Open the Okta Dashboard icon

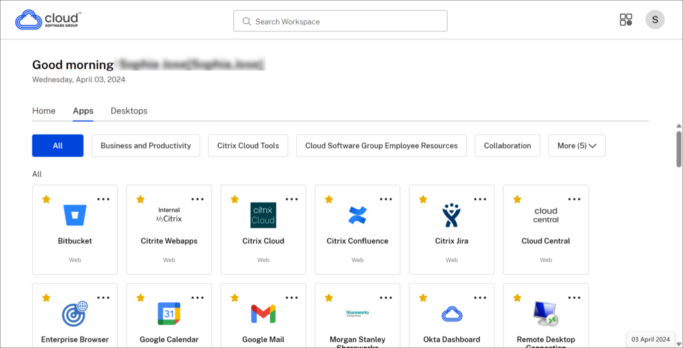[452, 313]
